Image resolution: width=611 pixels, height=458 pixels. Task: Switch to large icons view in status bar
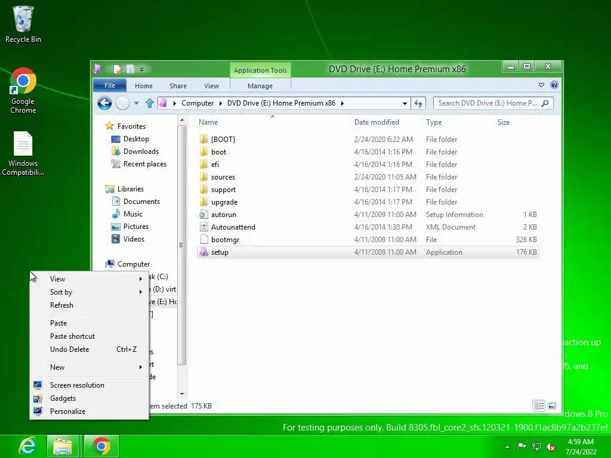(552, 406)
